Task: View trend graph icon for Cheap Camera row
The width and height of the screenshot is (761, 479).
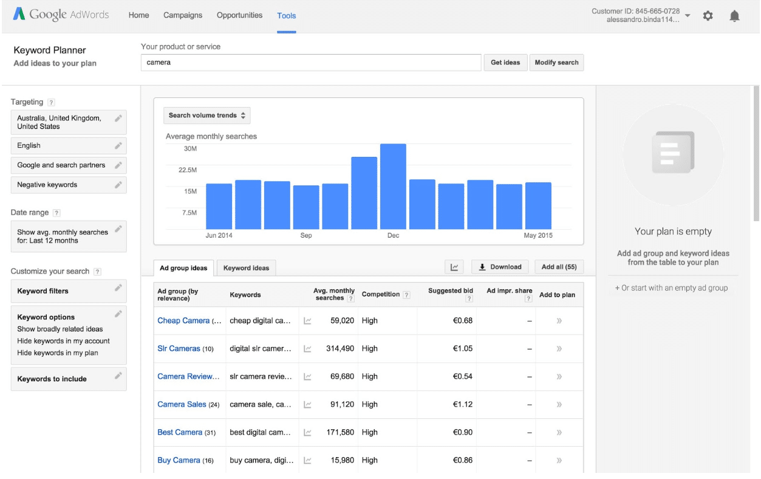Action: pos(307,320)
